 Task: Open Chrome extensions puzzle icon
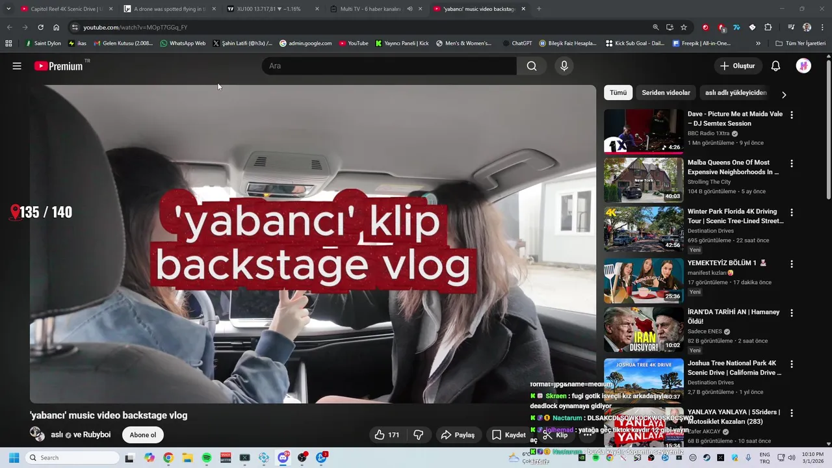(x=768, y=27)
